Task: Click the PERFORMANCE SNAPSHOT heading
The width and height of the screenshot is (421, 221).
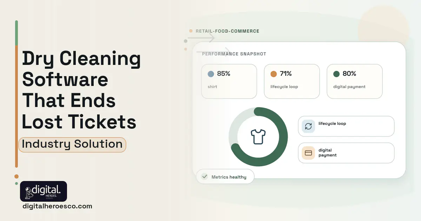Action: (x=234, y=54)
